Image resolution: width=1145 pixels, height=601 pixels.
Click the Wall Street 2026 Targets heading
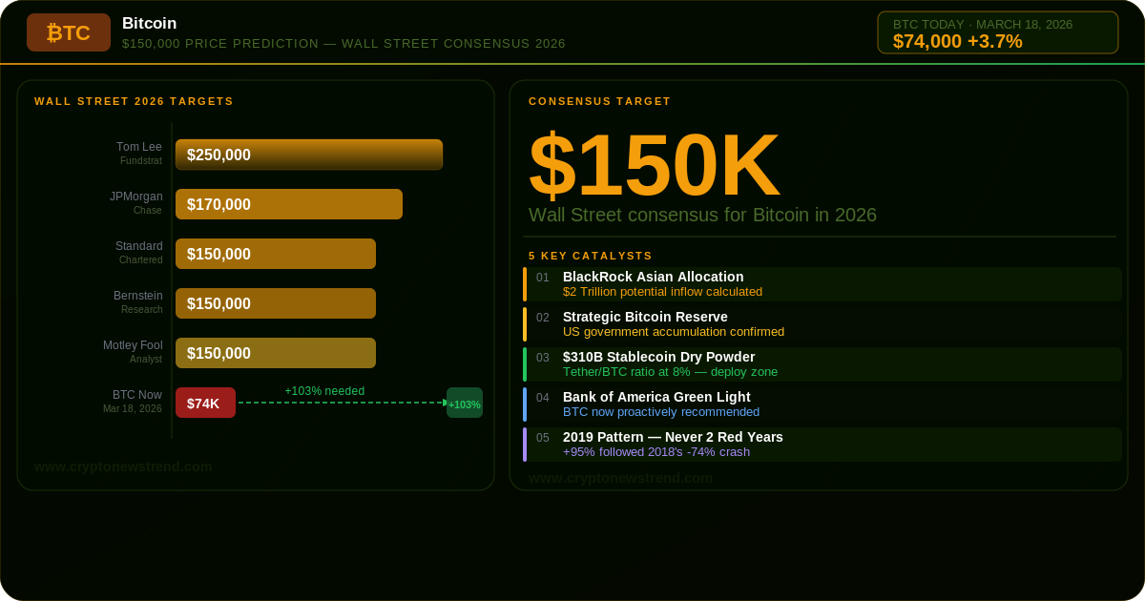[134, 101]
